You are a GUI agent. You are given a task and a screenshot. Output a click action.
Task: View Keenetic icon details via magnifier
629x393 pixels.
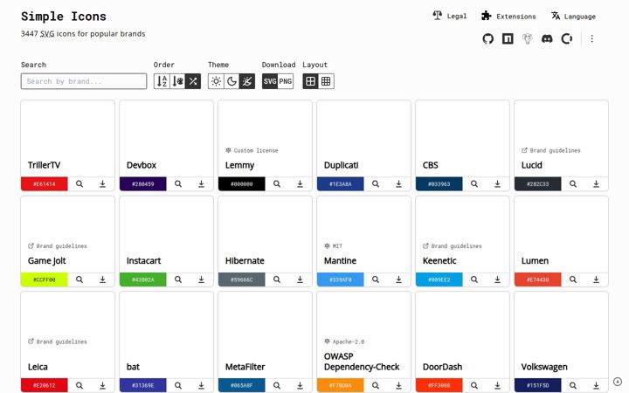474,279
